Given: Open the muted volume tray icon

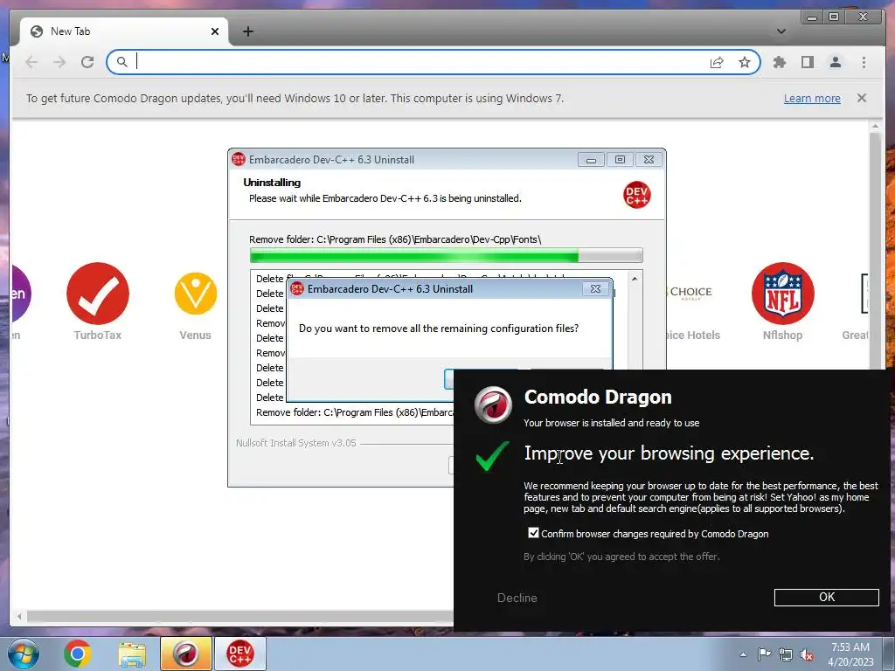Looking at the screenshot, I should 807,655.
